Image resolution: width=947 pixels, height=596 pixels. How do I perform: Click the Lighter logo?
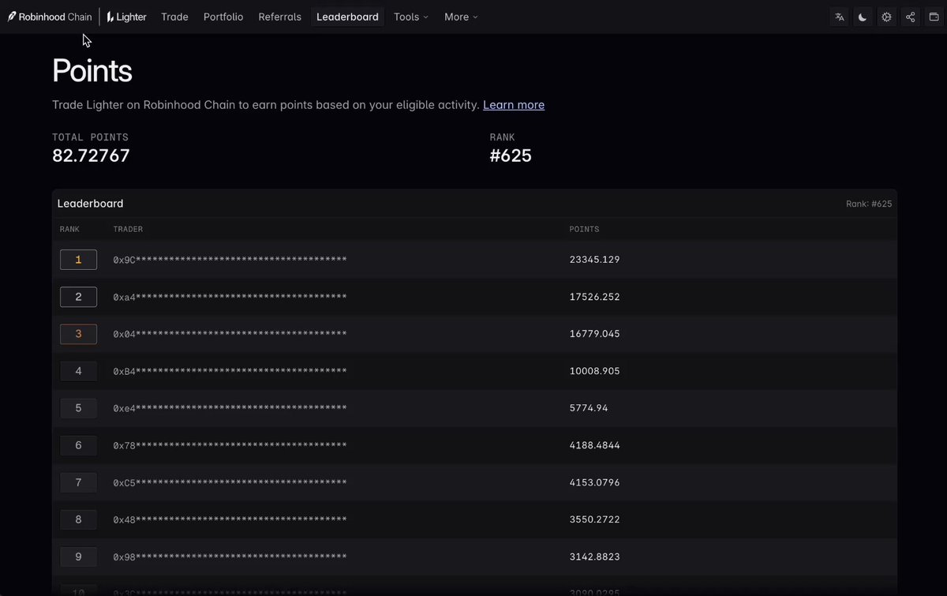point(126,17)
